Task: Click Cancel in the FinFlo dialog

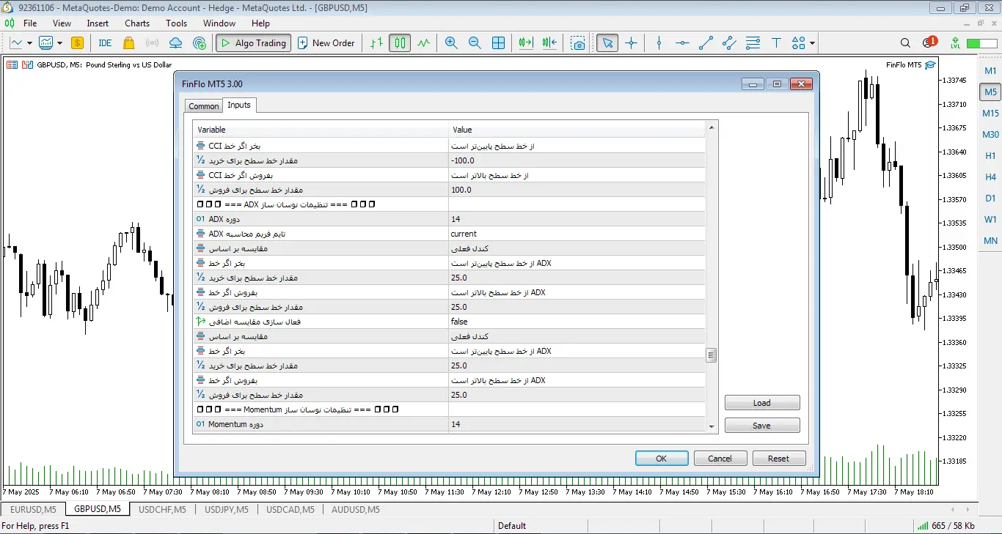Action: [720, 459]
